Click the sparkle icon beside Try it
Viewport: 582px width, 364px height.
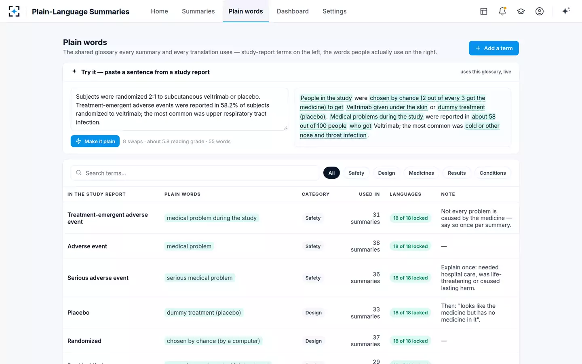click(74, 72)
